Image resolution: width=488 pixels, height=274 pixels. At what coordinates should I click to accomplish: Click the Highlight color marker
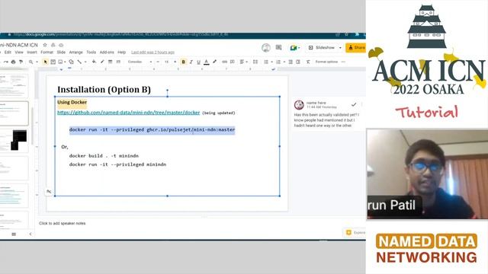[x=214, y=62]
